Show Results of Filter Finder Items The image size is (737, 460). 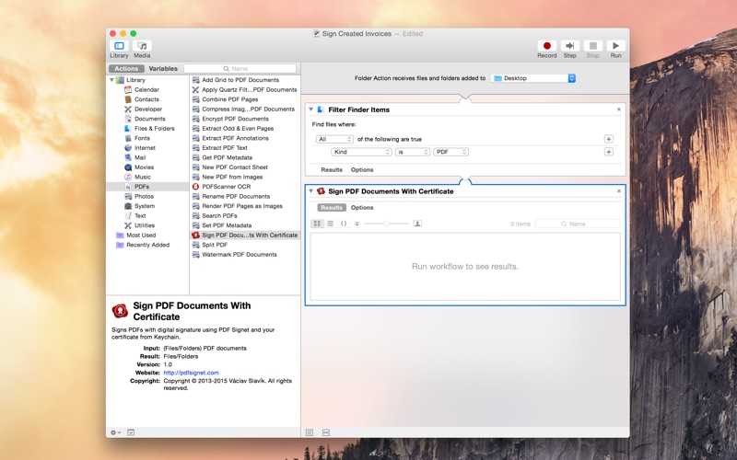pos(332,170)
